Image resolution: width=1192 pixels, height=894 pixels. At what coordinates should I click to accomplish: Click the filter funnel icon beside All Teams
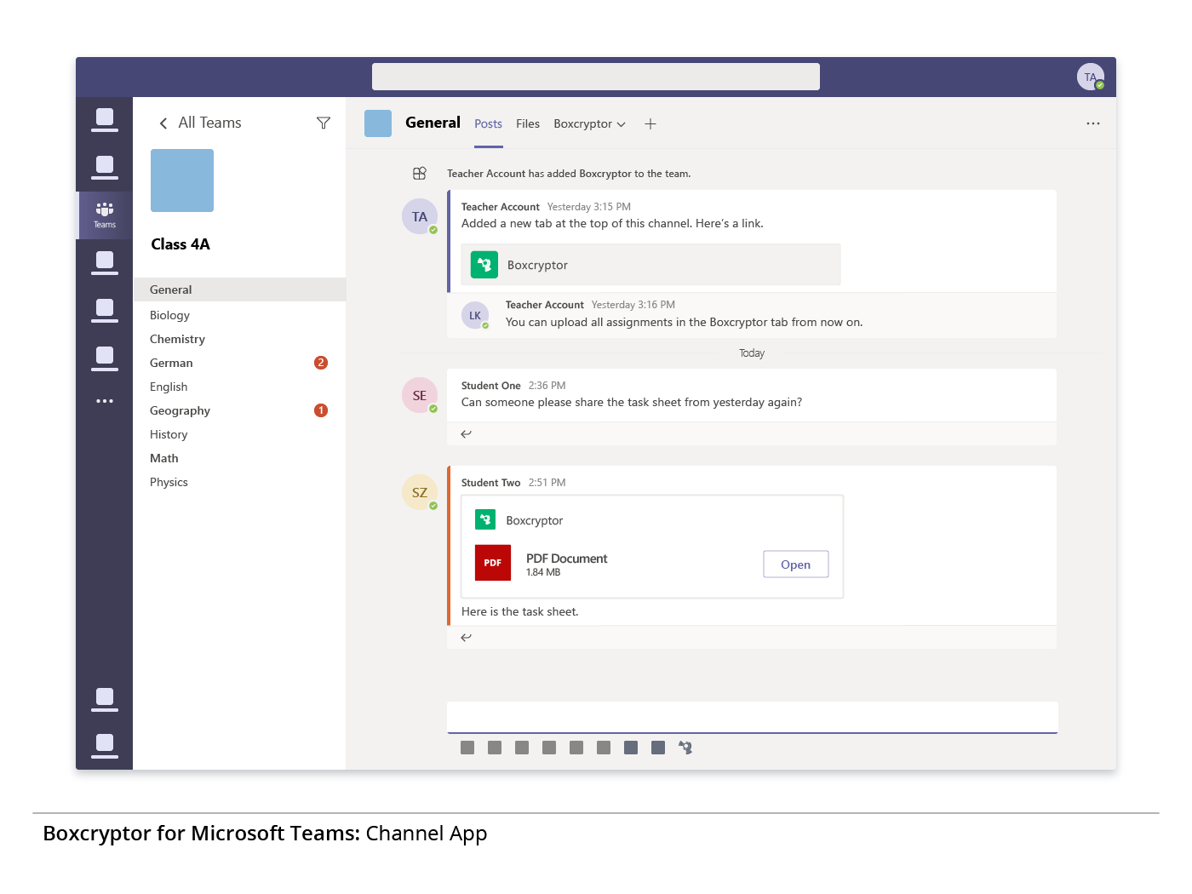tap(324, 123)
